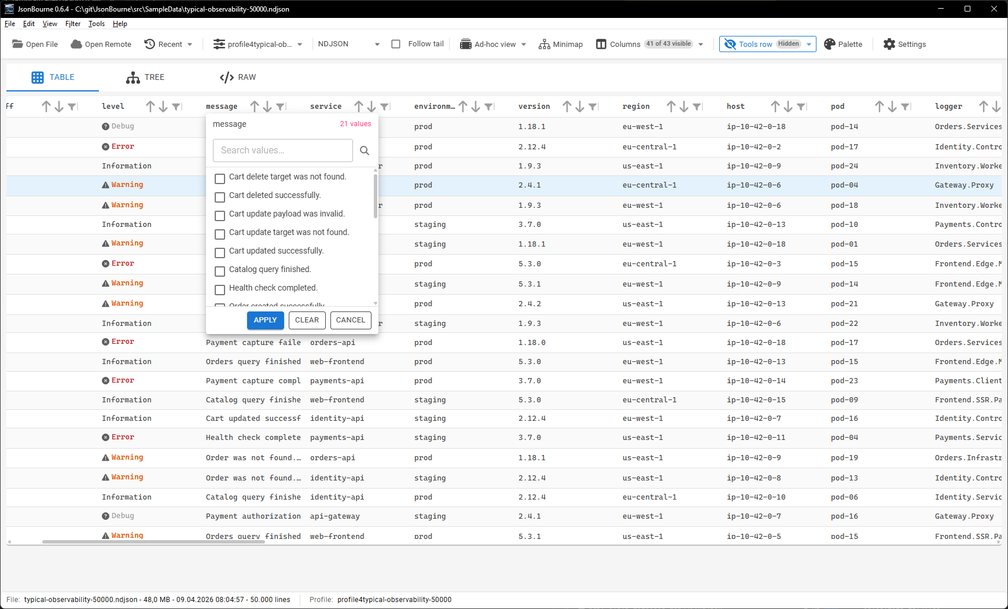Switch to the RAW tab

point(238,78)
